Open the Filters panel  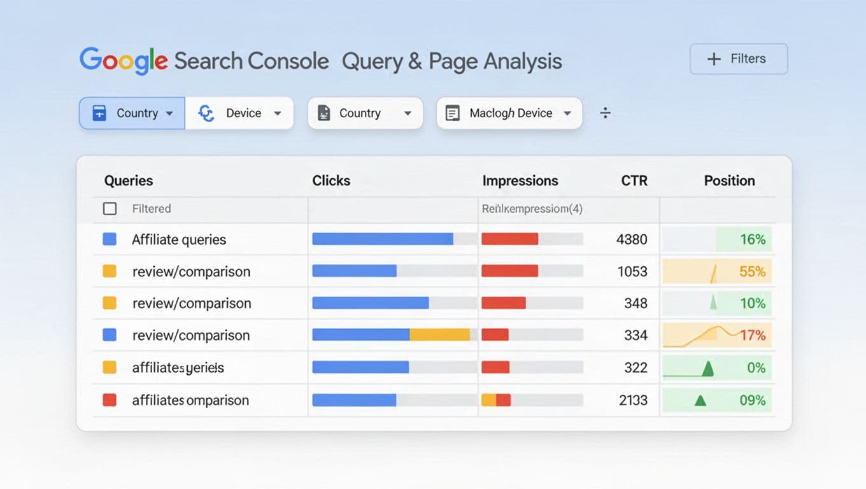(x=738, y=59)
